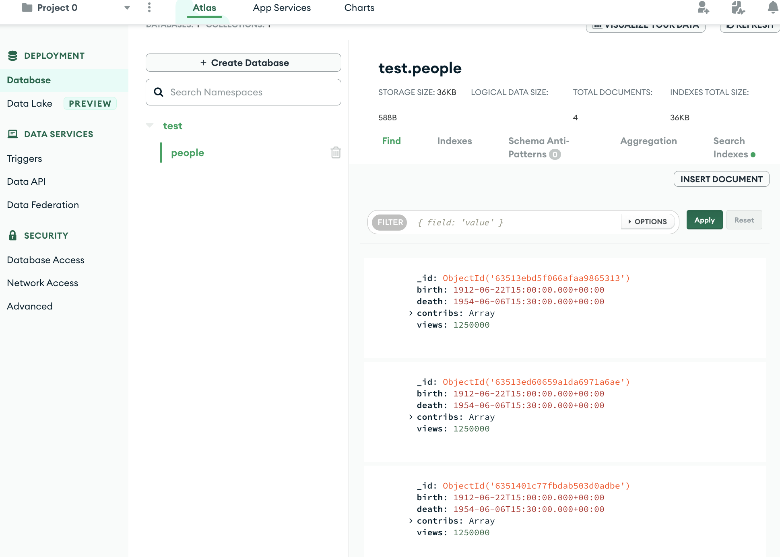Open the Project 0 dropdown arrow

(127, 8)
